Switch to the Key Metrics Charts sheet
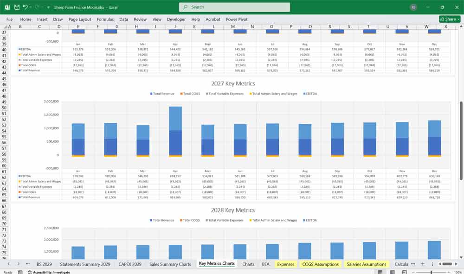The width and height of the screenshot is (464, 274). (x=216, y=264)
